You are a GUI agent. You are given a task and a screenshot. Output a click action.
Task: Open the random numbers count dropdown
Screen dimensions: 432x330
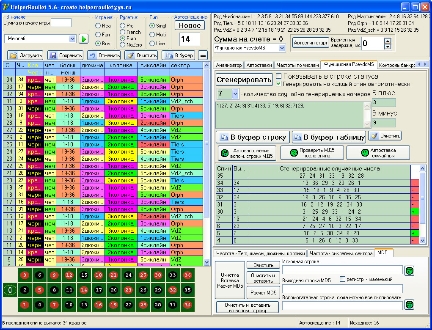[235, 93]
